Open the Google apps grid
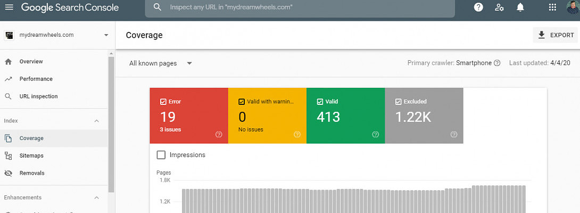 pyautogui.click(x=552, y=7)
